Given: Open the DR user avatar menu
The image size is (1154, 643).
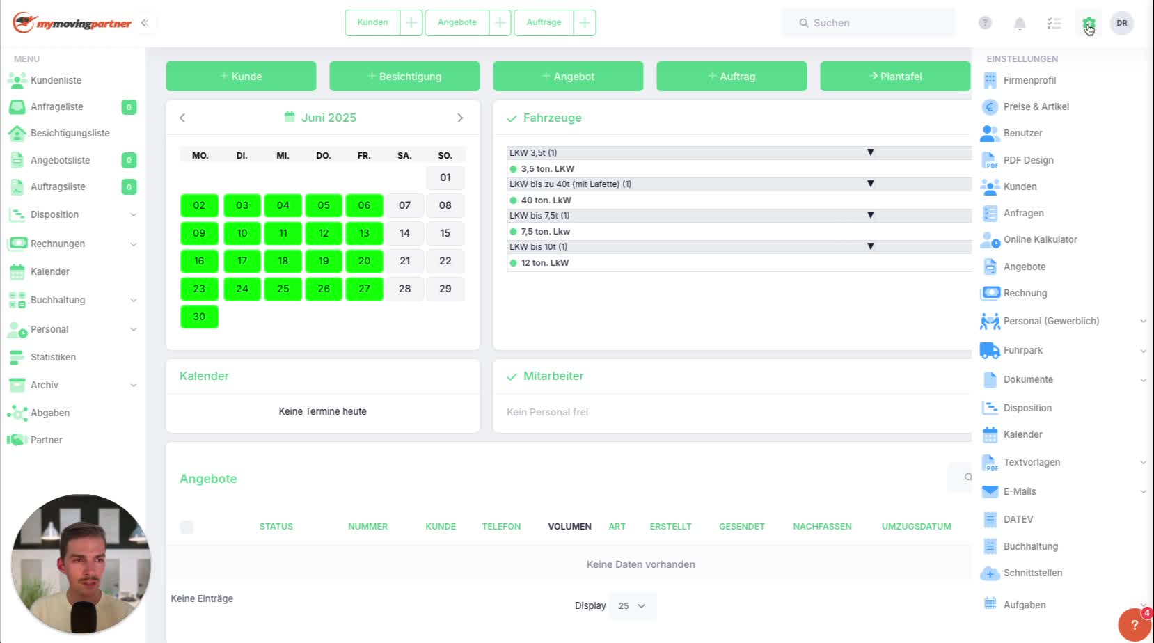Looking at the screenshot, I should click(x=1122, y=23).
